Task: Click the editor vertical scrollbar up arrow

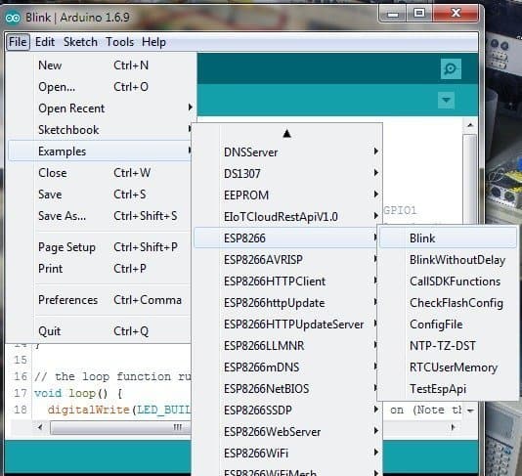Action: [470, 125]
